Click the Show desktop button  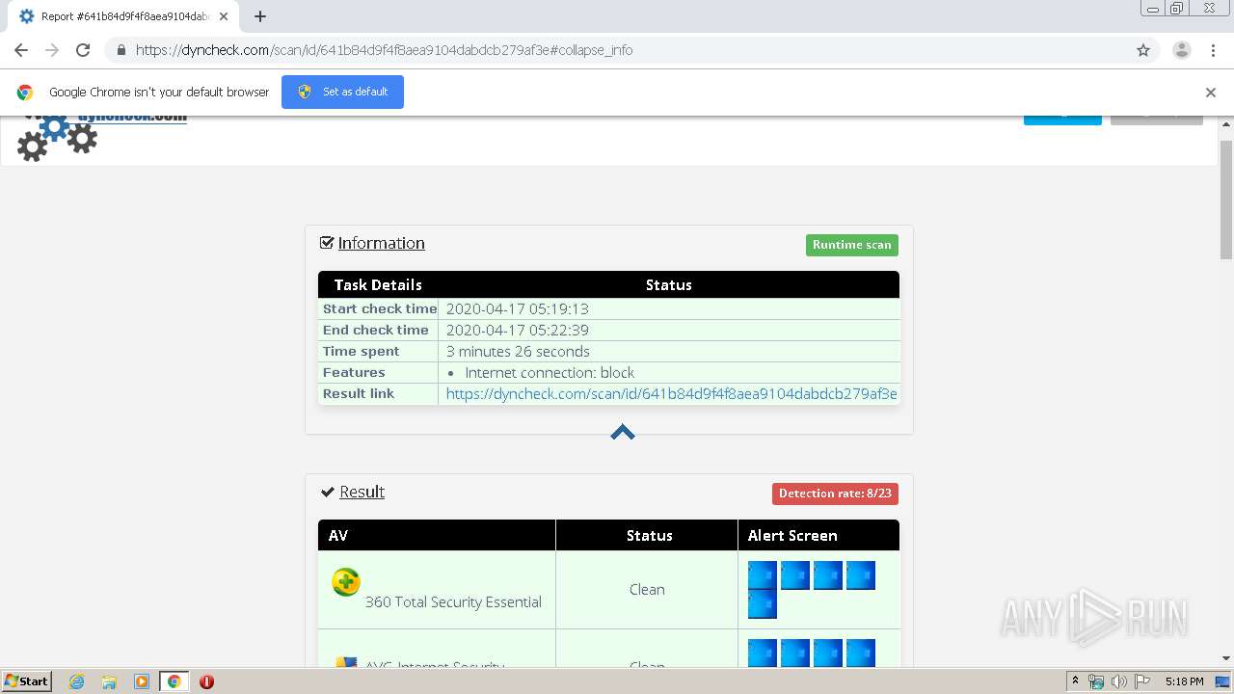coord(1224,681)
